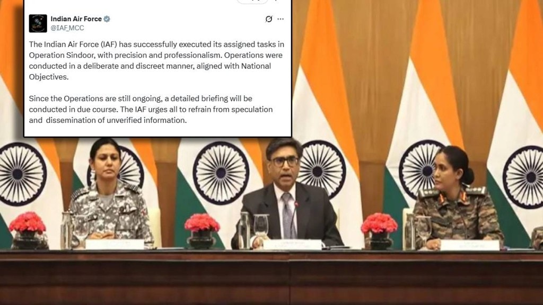Click the right name placard on the table
Viewport: 543px width, 305px height.
click(470, 245)
